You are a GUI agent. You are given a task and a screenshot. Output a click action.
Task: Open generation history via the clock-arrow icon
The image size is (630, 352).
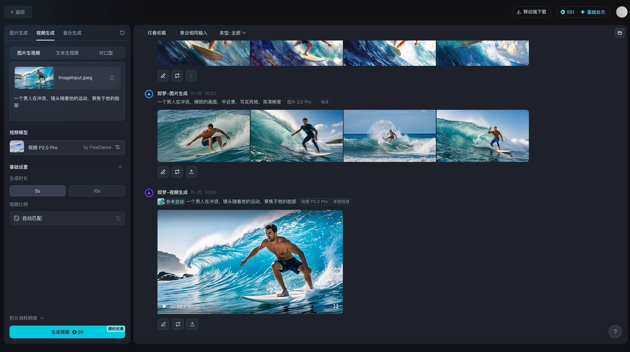122,33
